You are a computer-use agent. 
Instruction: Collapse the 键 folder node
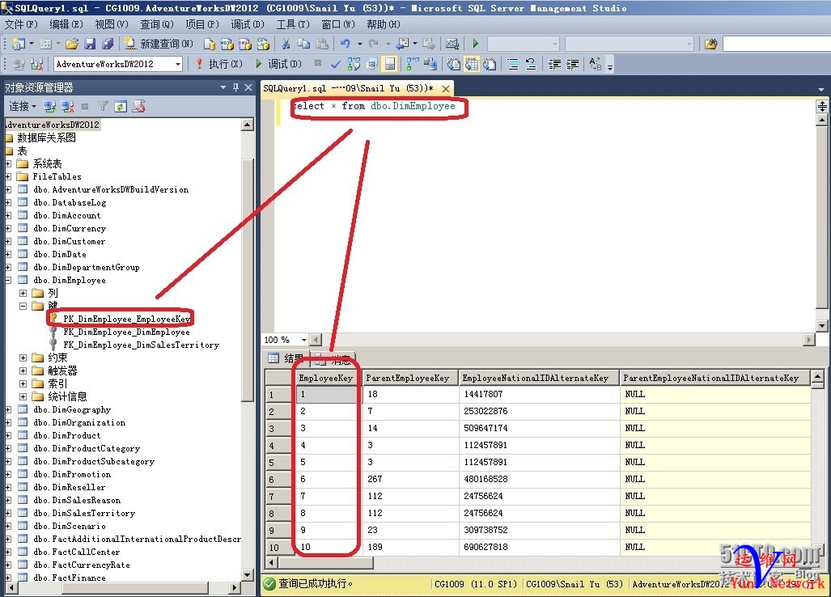pyautogui.click(x=23, y=306)
